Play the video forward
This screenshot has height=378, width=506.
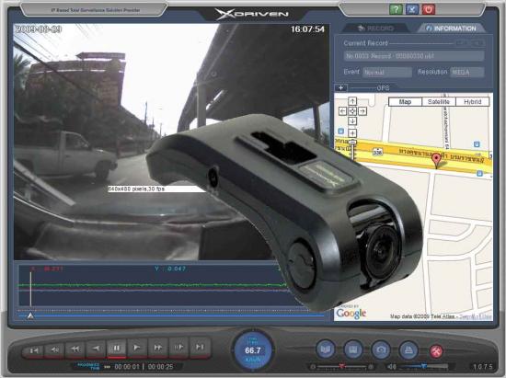(137, 348)
